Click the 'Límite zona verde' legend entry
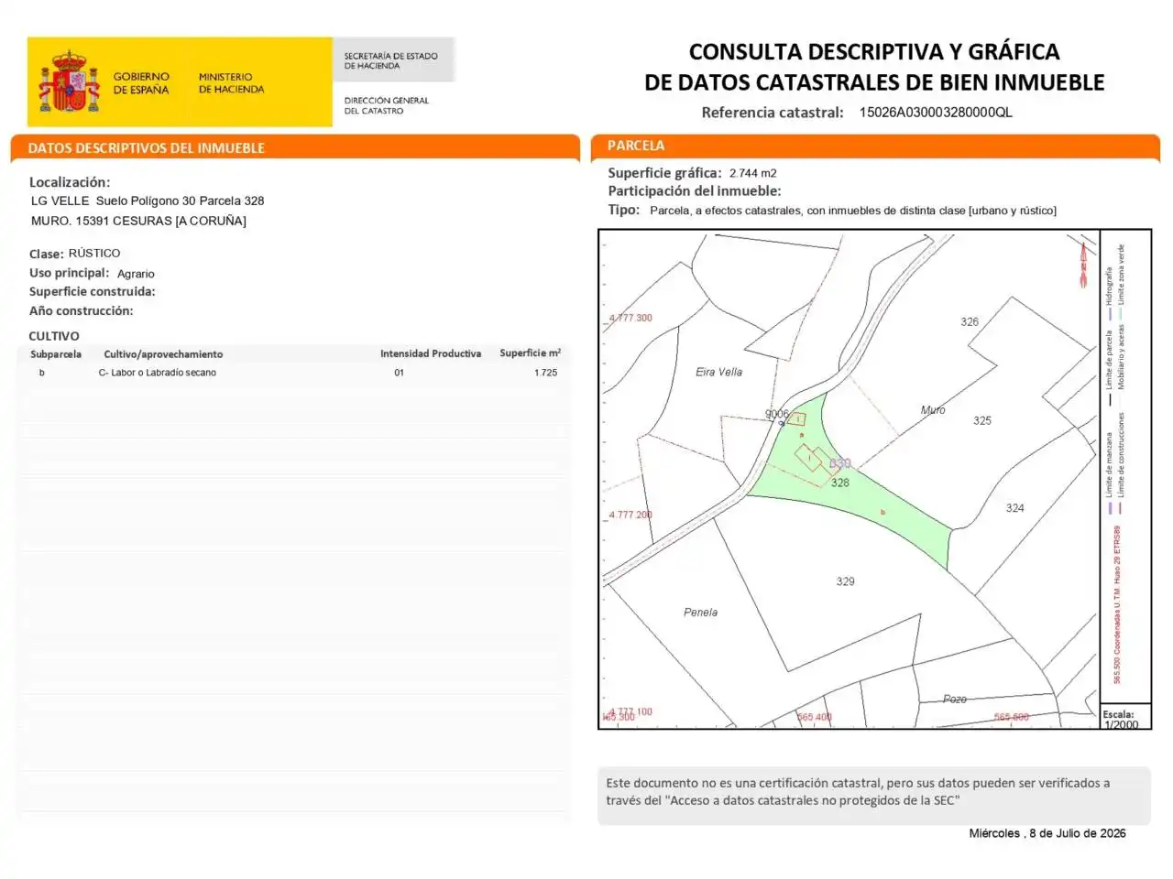 (1122, 275)
